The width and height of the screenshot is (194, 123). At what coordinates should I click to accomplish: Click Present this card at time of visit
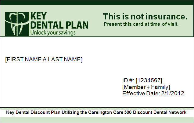pyautogui.click(x=141, y=24)
